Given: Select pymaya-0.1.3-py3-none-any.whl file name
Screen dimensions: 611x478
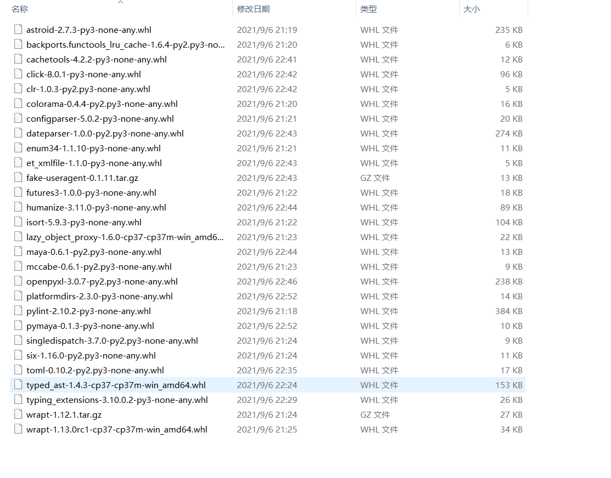Looking at the screenshot, I should point(90,326).
